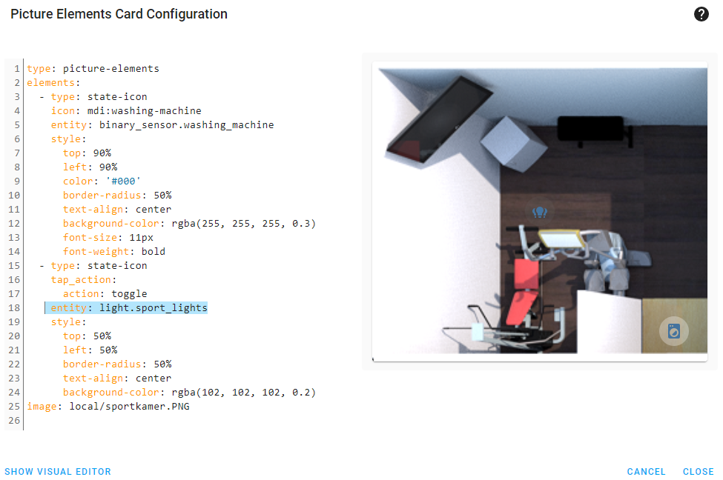Click the 'left: 50%' line
Viewport: 723px width, 480px height.
(90, 350)
